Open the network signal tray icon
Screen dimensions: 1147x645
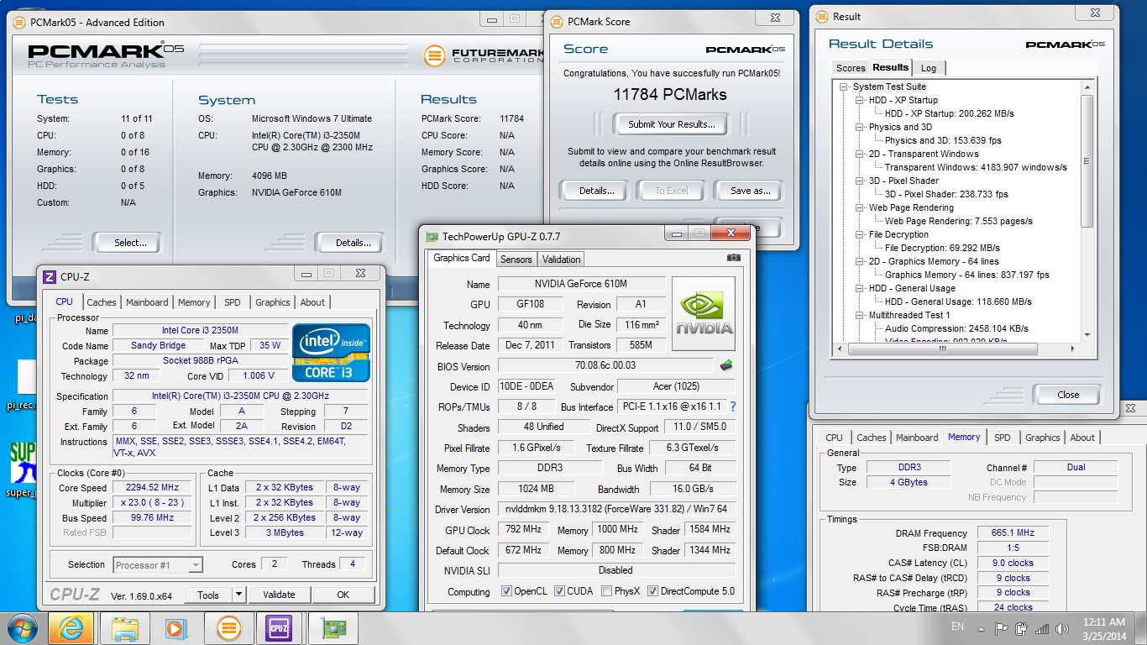tap(1042, 628)
